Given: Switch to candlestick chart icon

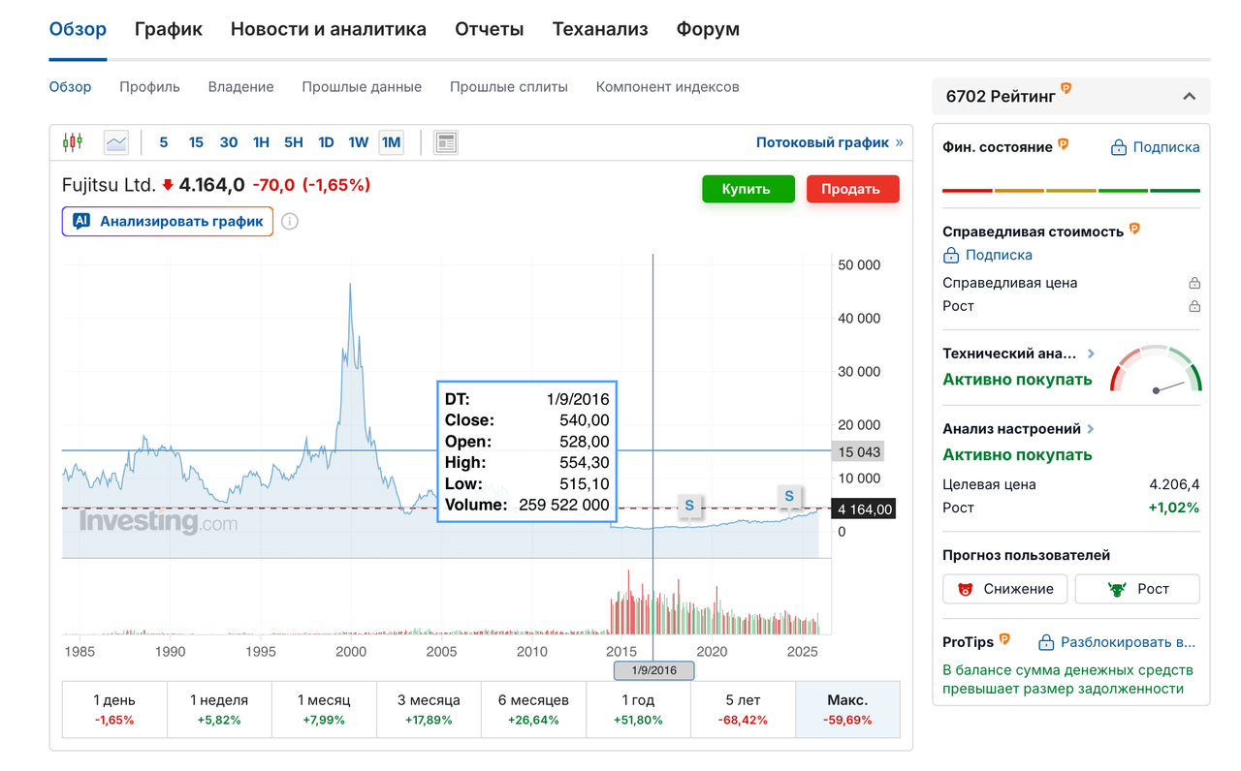Looking at the screenshot, I should click(x=73, y=142).
